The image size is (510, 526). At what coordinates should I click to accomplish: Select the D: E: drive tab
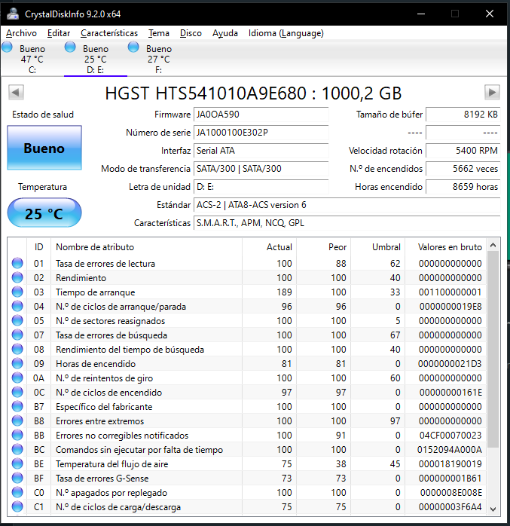coord(95,58)
